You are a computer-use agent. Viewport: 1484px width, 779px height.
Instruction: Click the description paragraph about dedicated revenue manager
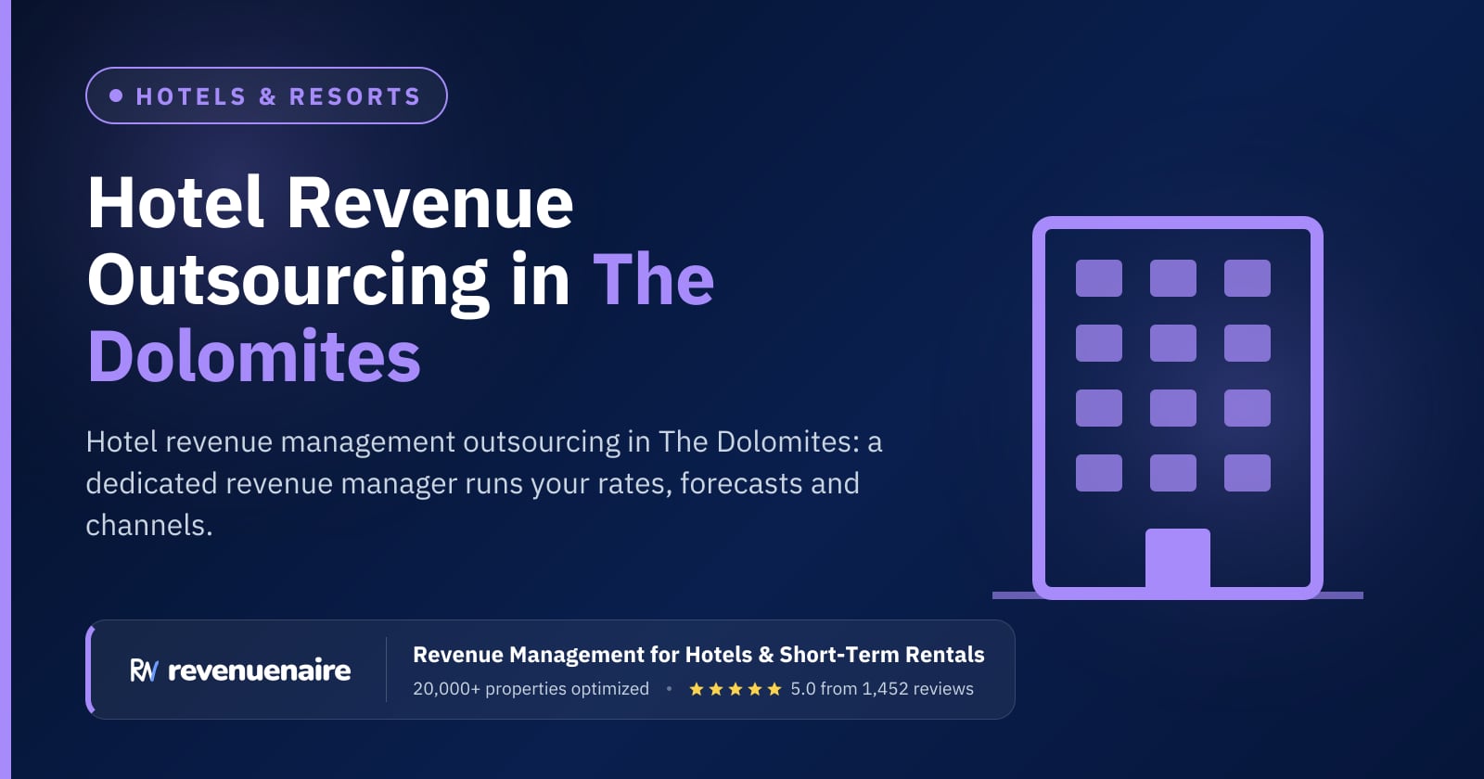[484, 483]
